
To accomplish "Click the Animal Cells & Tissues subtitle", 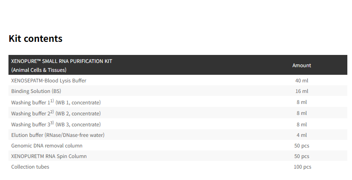I will (39, 70).
